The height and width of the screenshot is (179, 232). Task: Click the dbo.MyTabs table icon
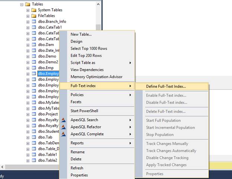click(x=34, y=108)
